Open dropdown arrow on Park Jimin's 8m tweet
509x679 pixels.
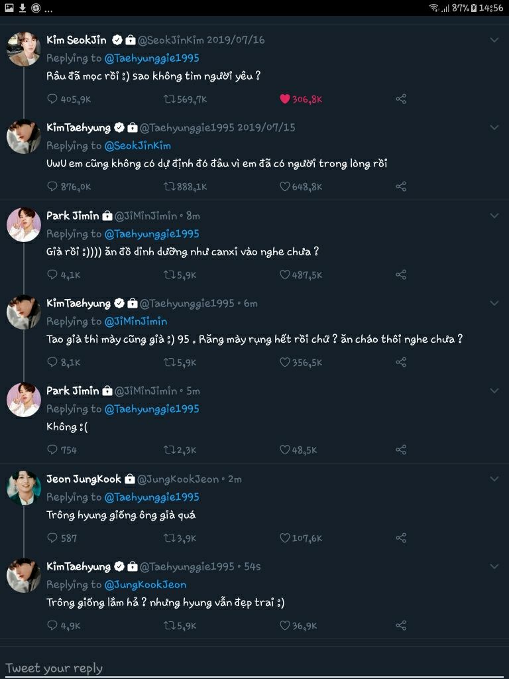494,216
